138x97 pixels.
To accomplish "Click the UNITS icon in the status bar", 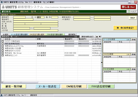I will coord(2,95).
